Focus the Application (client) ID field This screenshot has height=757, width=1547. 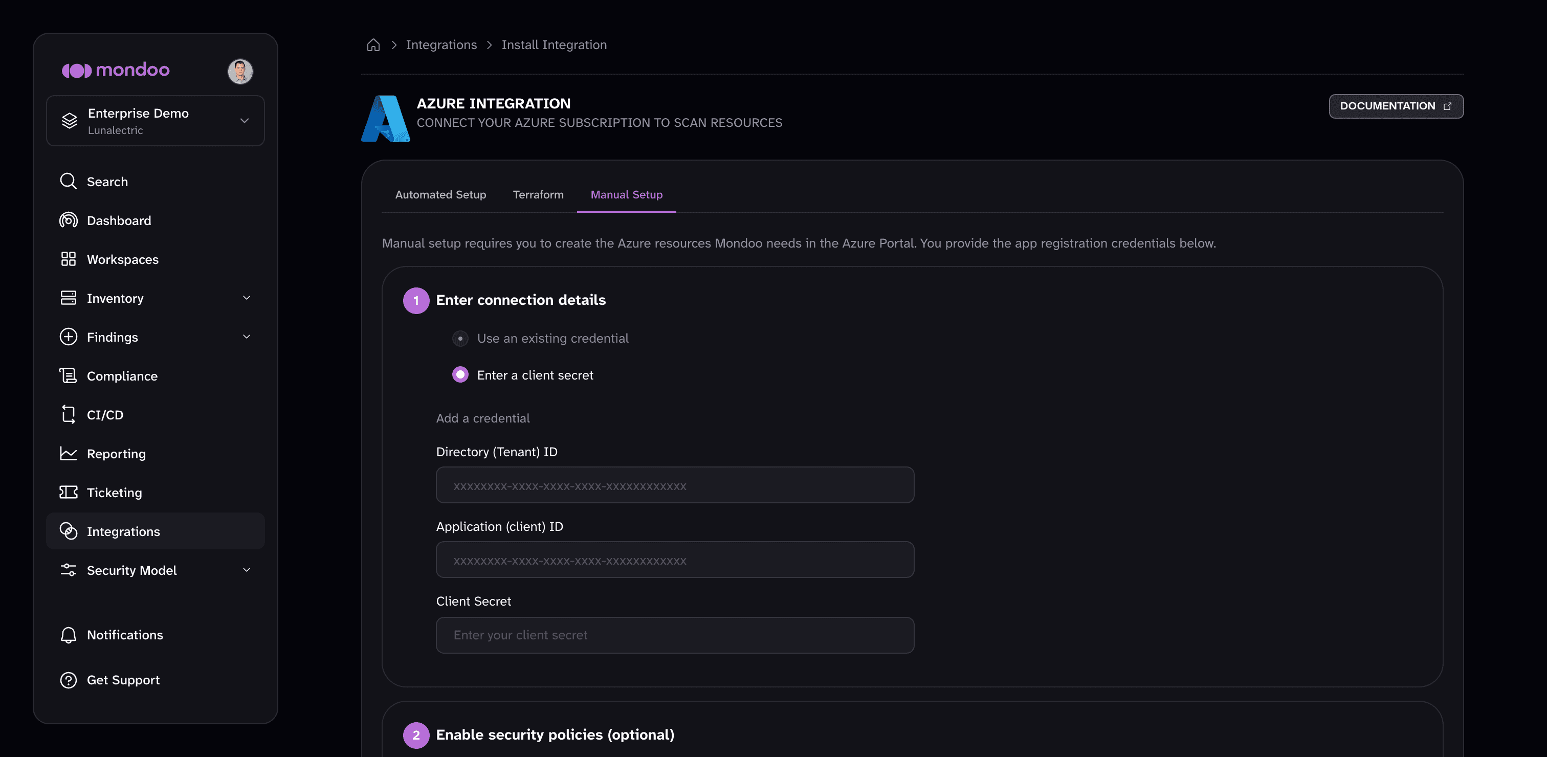[x=675, y=560]
